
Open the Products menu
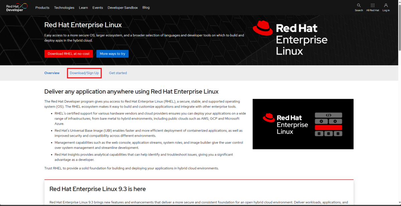[x=42, y=7]
